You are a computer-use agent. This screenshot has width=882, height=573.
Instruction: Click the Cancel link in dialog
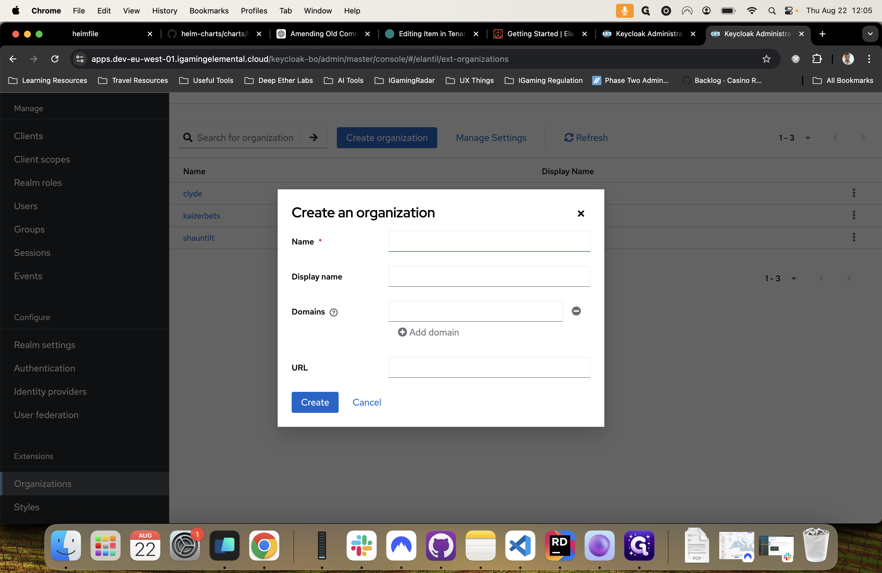(367, 402)
